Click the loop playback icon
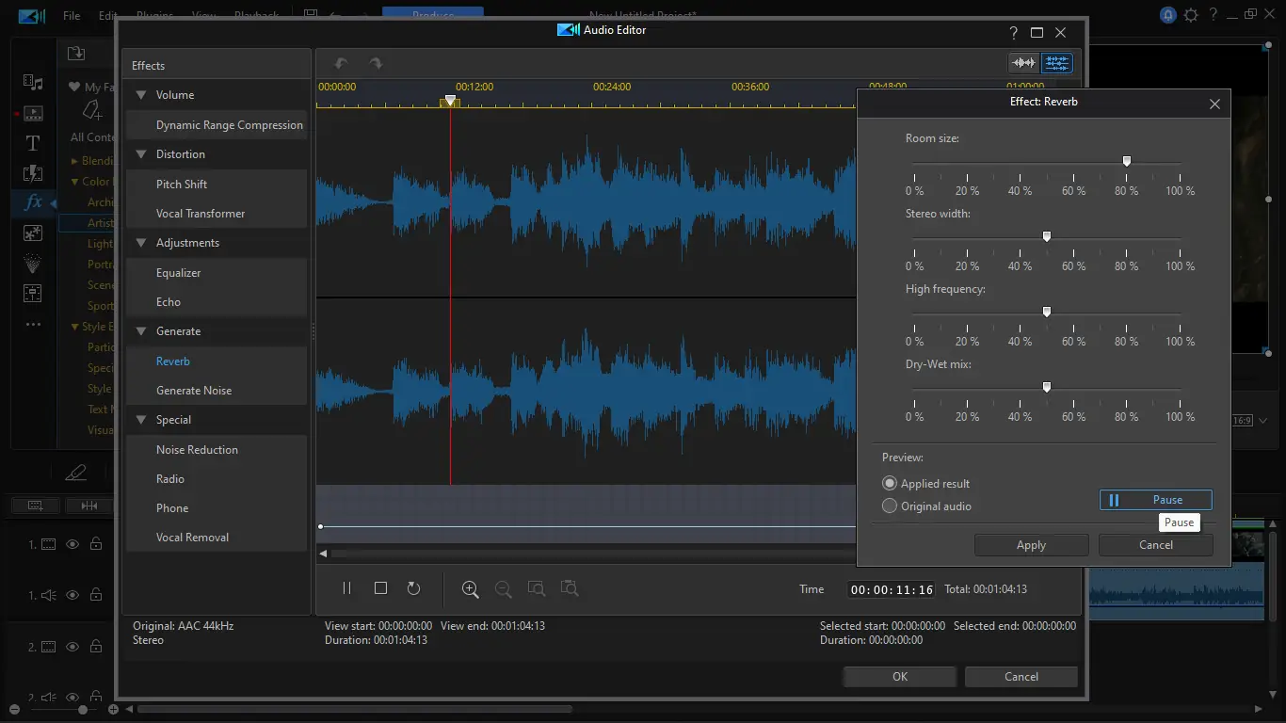The height and width of the screenshot is (723, 1286). 413,588
